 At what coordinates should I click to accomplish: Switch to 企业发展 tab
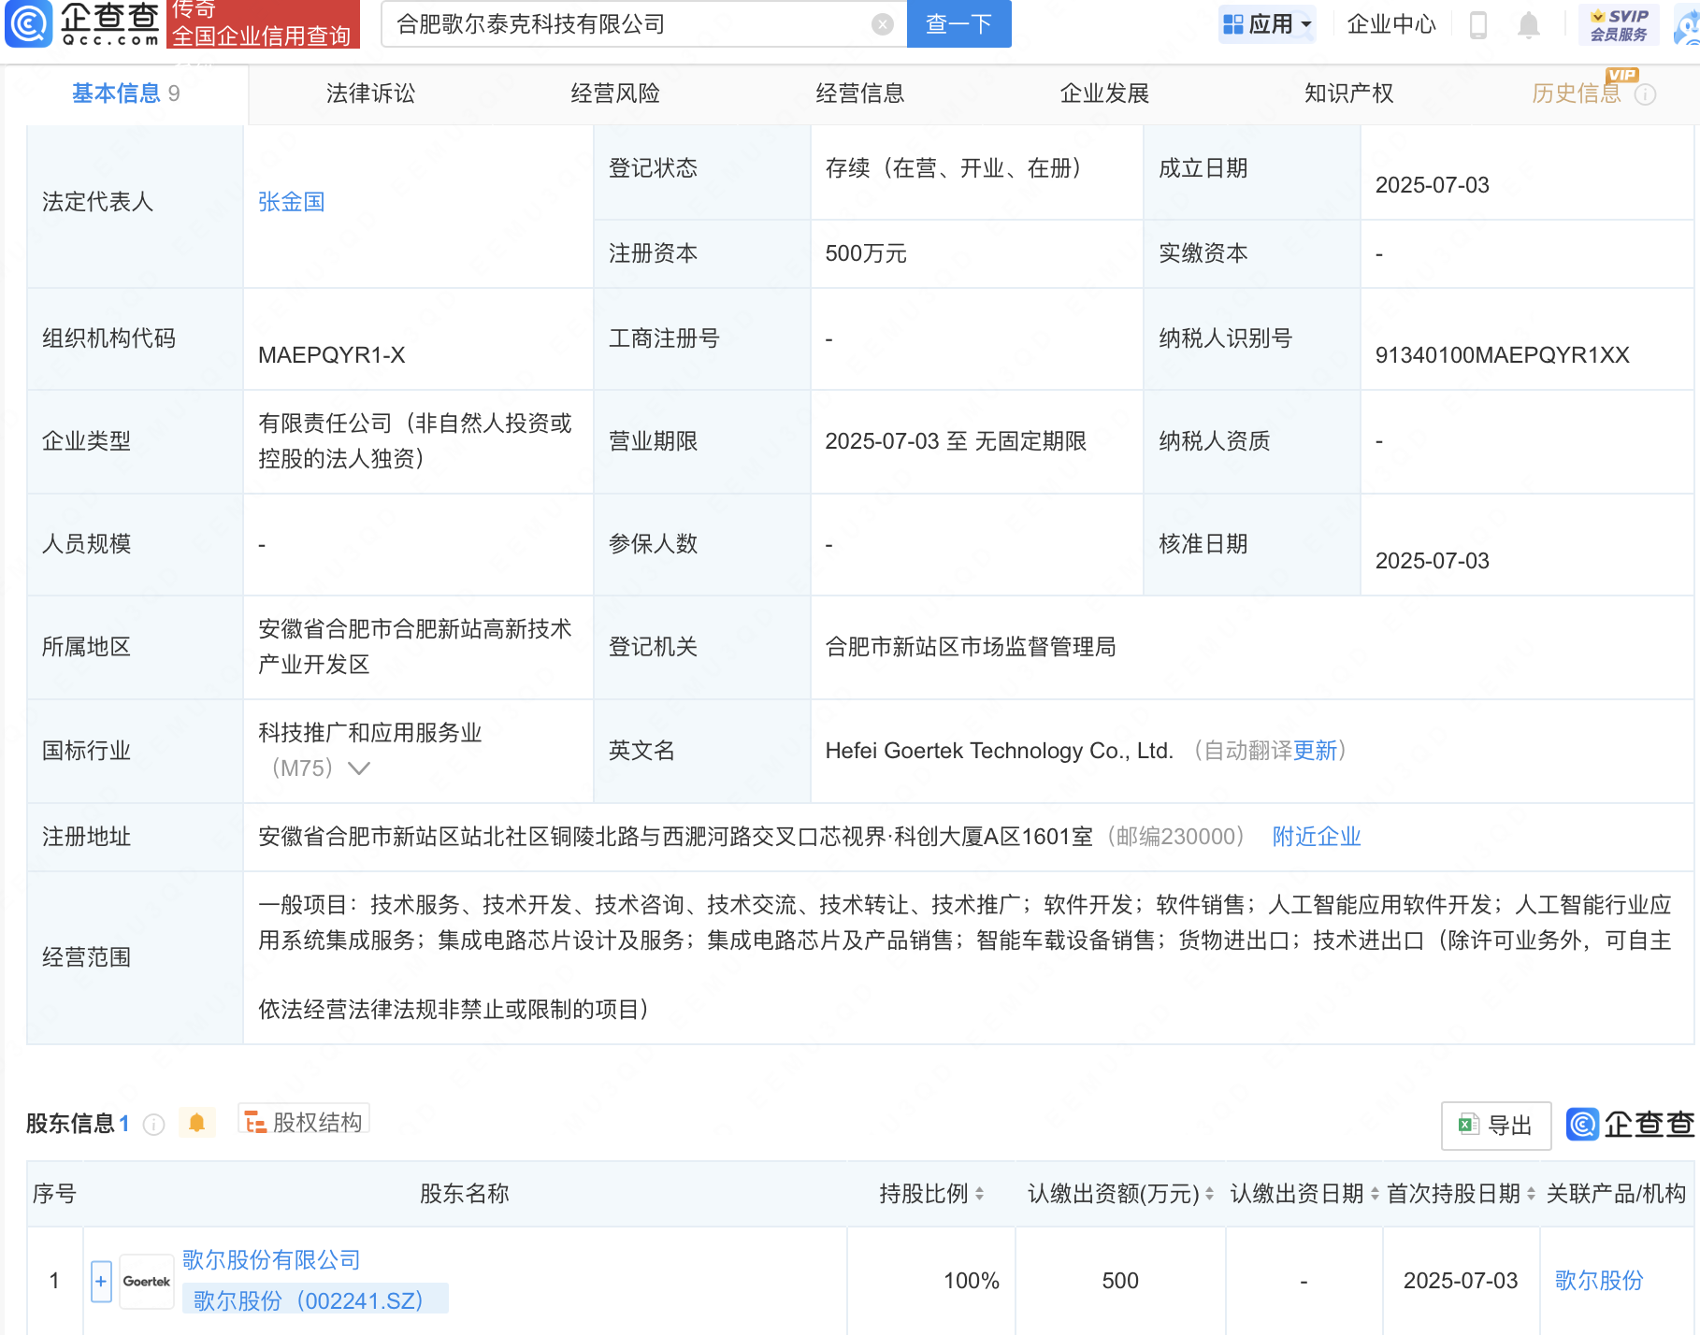pyautogui.click(x=1104, y=93)
